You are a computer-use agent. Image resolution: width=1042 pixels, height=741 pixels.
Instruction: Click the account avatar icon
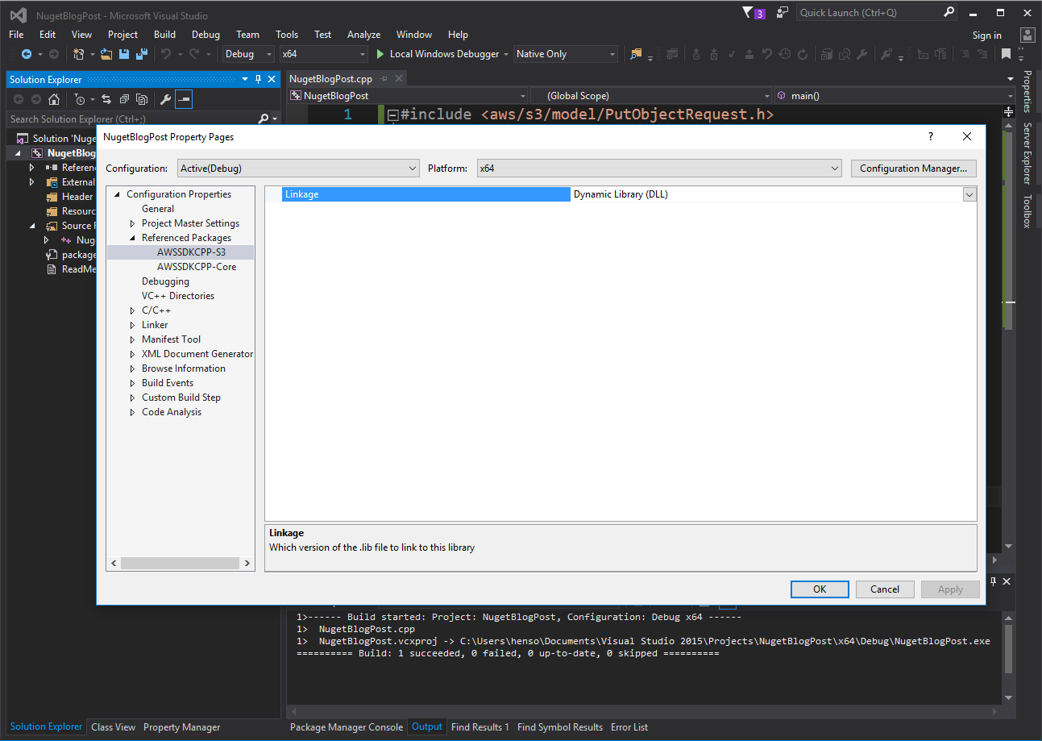tap(1027, 35)
